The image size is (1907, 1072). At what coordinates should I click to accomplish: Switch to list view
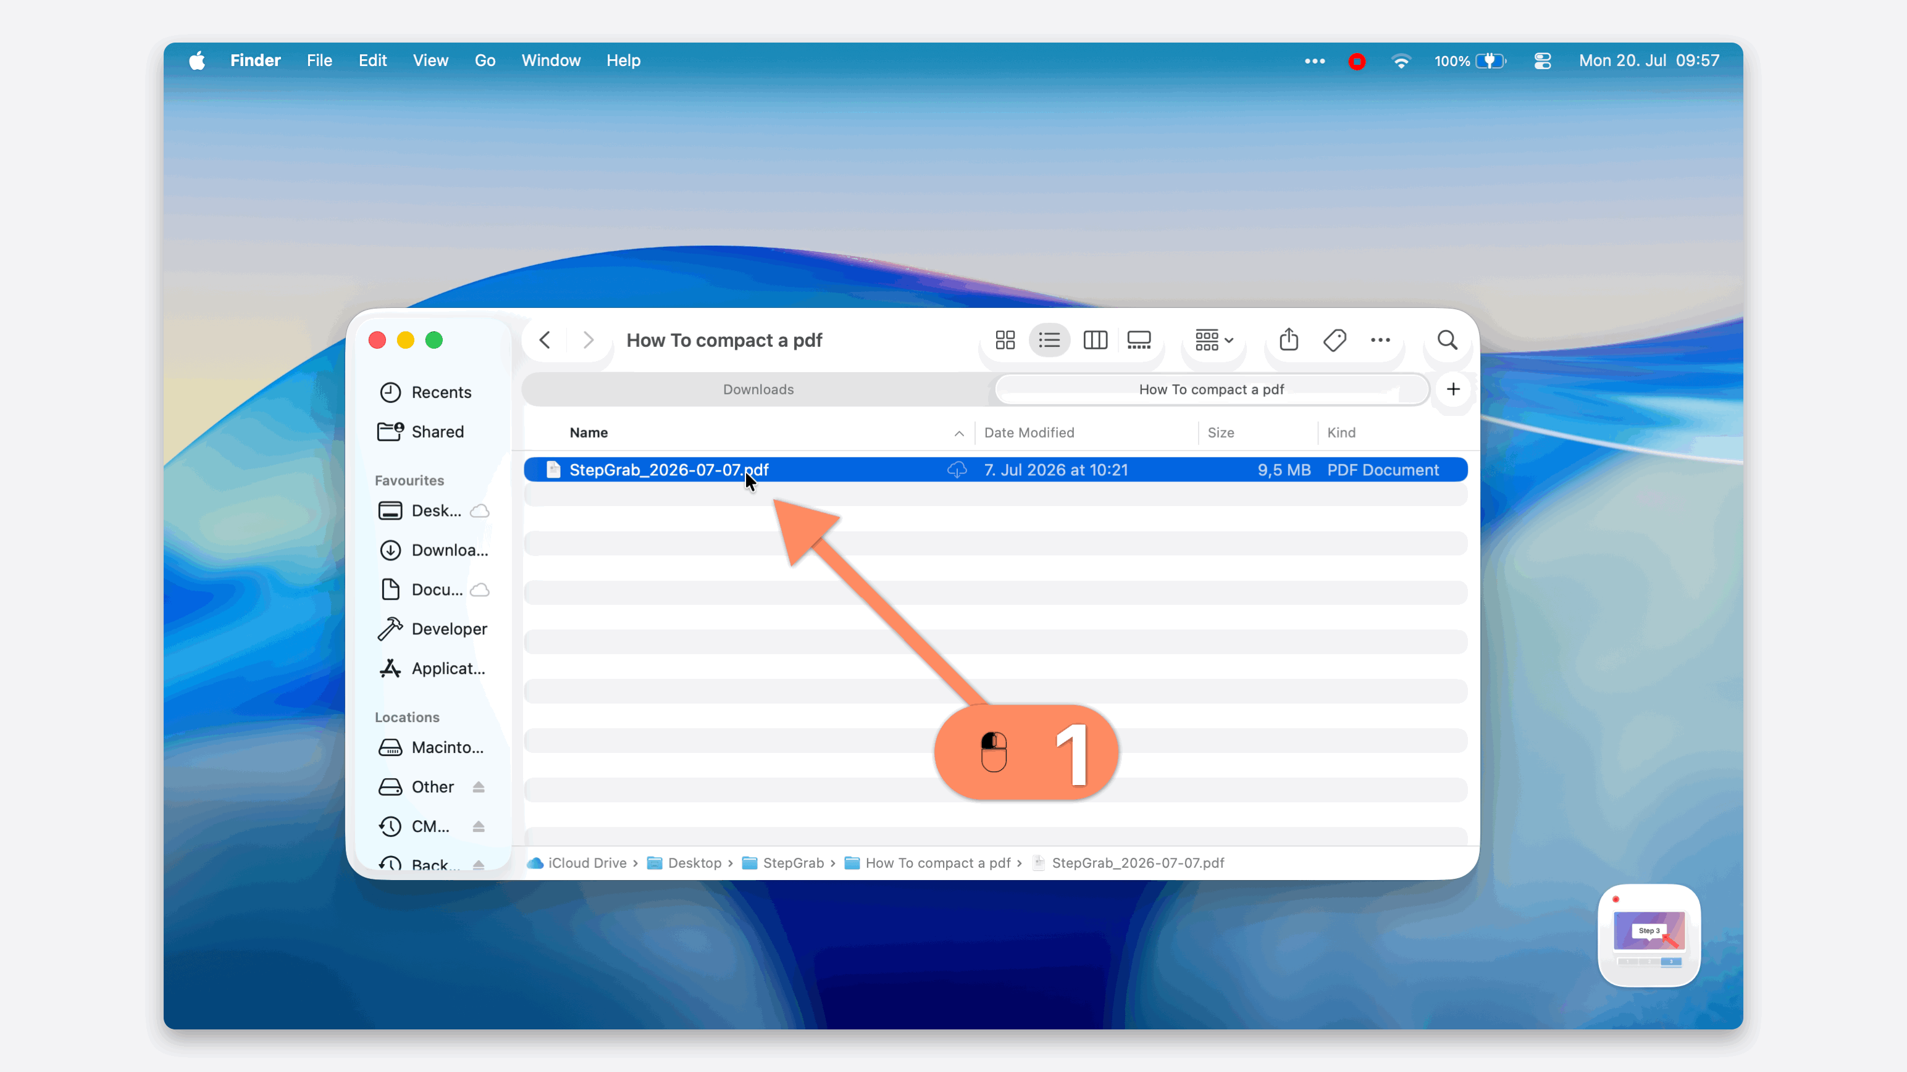(1049, 340)
